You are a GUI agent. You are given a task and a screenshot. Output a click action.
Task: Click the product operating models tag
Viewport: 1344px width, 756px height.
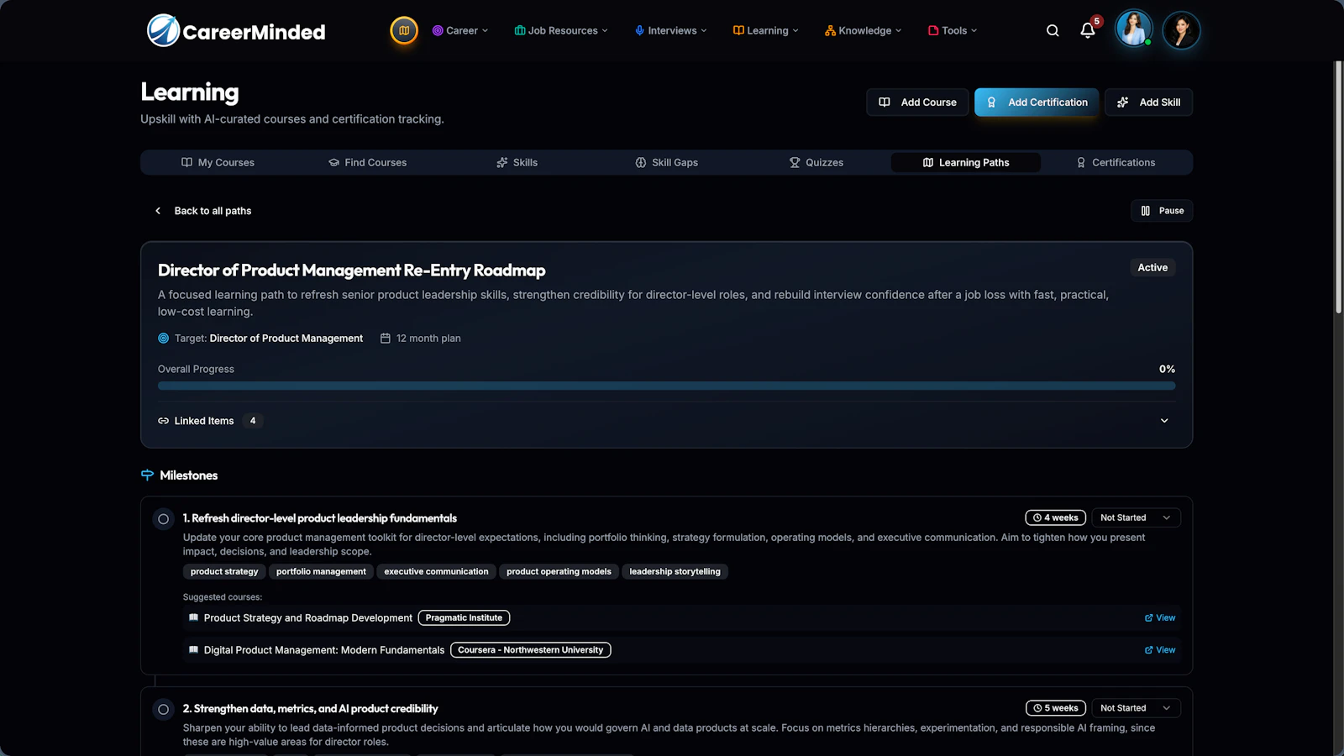point(559,571)
